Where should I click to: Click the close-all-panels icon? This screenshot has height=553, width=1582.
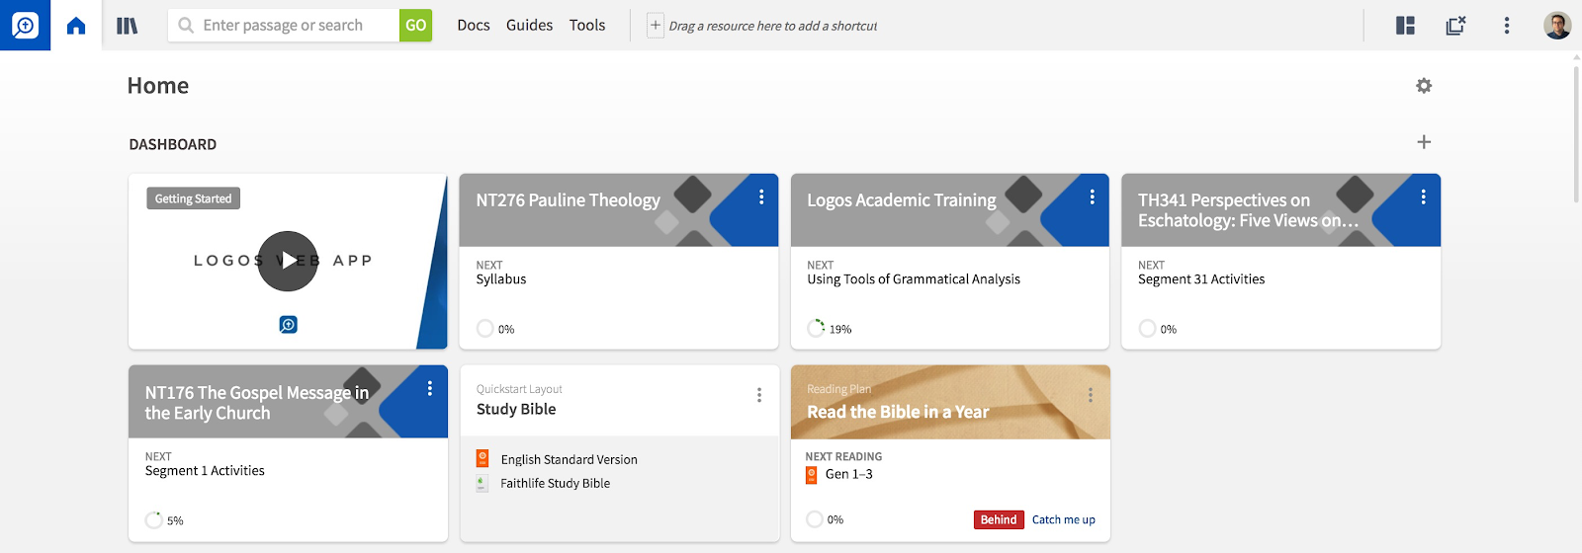pyautogui.click(x=1455, y=26)
